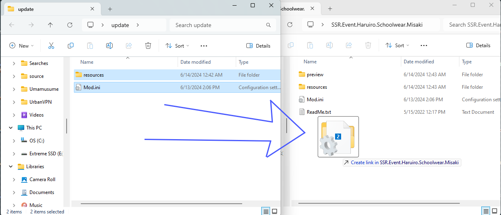Open See more (…) in update window

(204, 46)
